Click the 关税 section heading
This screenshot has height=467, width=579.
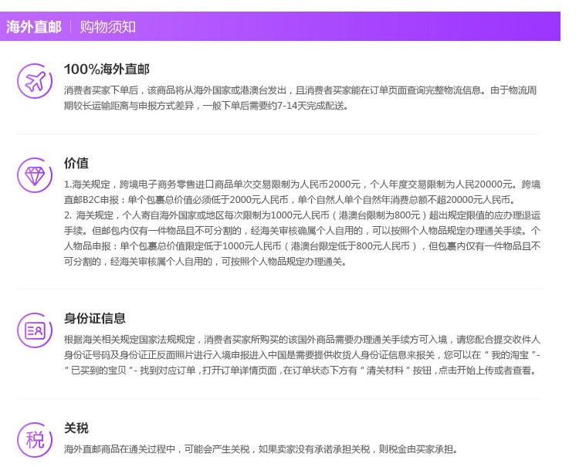click(76, 428)
